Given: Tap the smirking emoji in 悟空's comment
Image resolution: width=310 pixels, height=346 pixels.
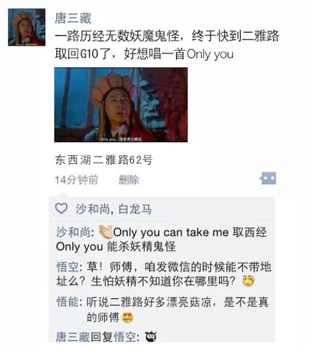Looking at the screenshot, I should tap(248, 281).
